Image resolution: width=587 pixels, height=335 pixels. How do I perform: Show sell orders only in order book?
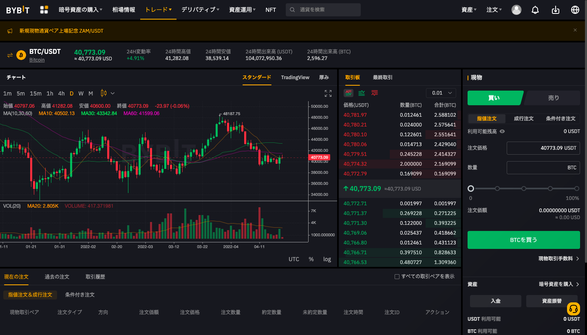coord(375,93)
